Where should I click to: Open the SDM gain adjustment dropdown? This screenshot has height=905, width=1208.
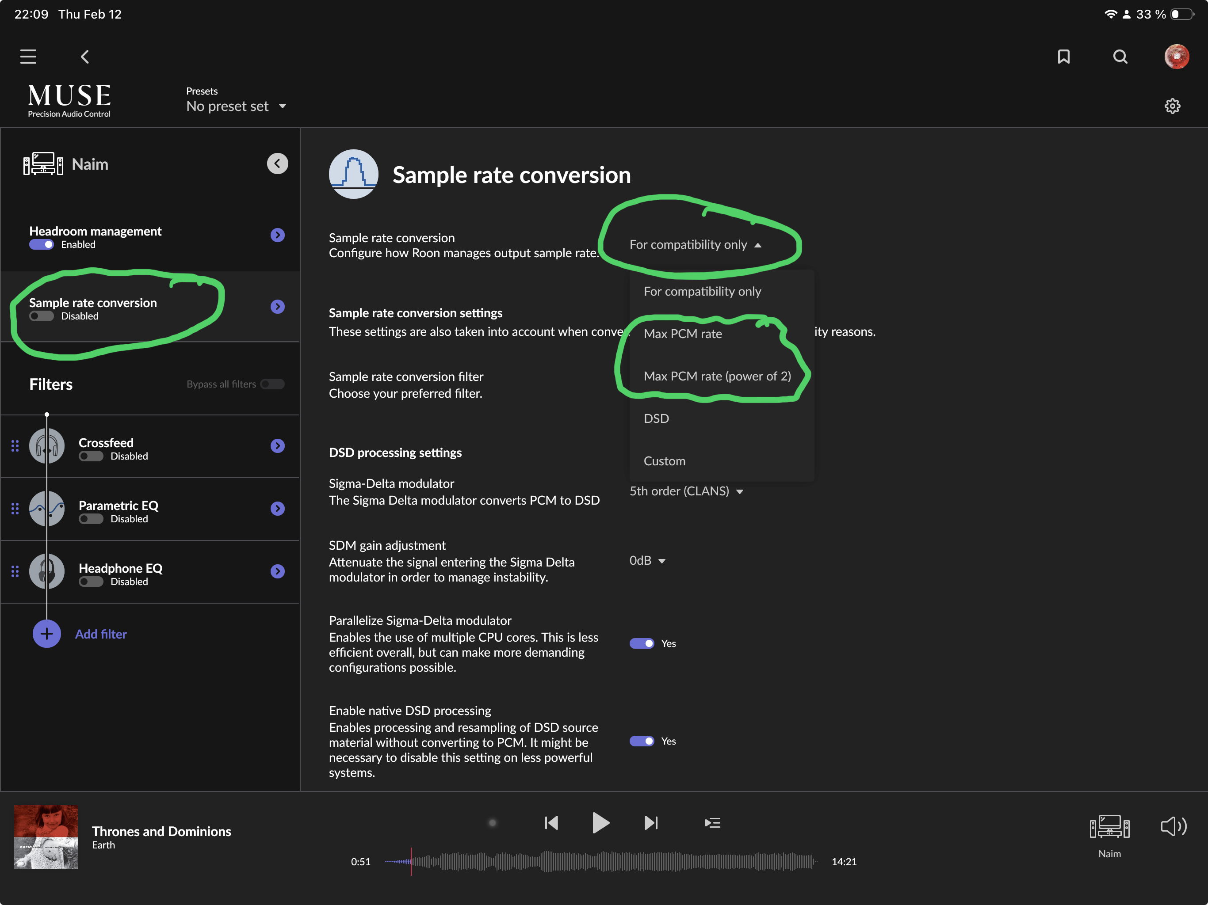click(647, 561)
